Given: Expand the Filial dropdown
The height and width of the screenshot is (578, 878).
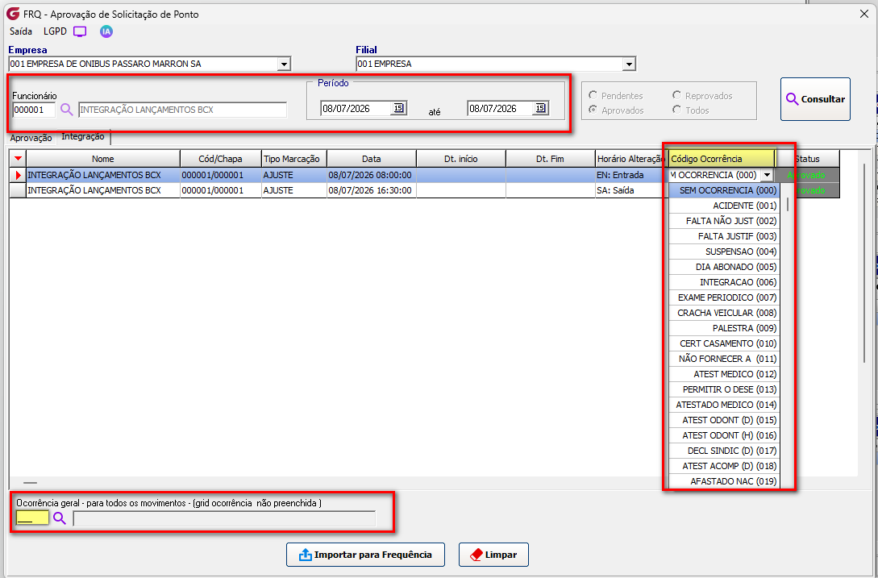Looking at the screenshot, I should pos(630,64).
